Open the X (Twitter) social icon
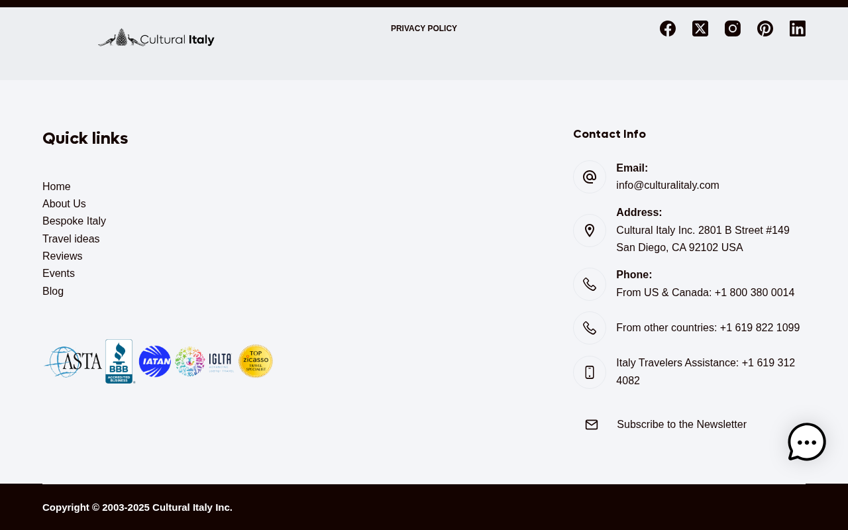 pos(700,28)
